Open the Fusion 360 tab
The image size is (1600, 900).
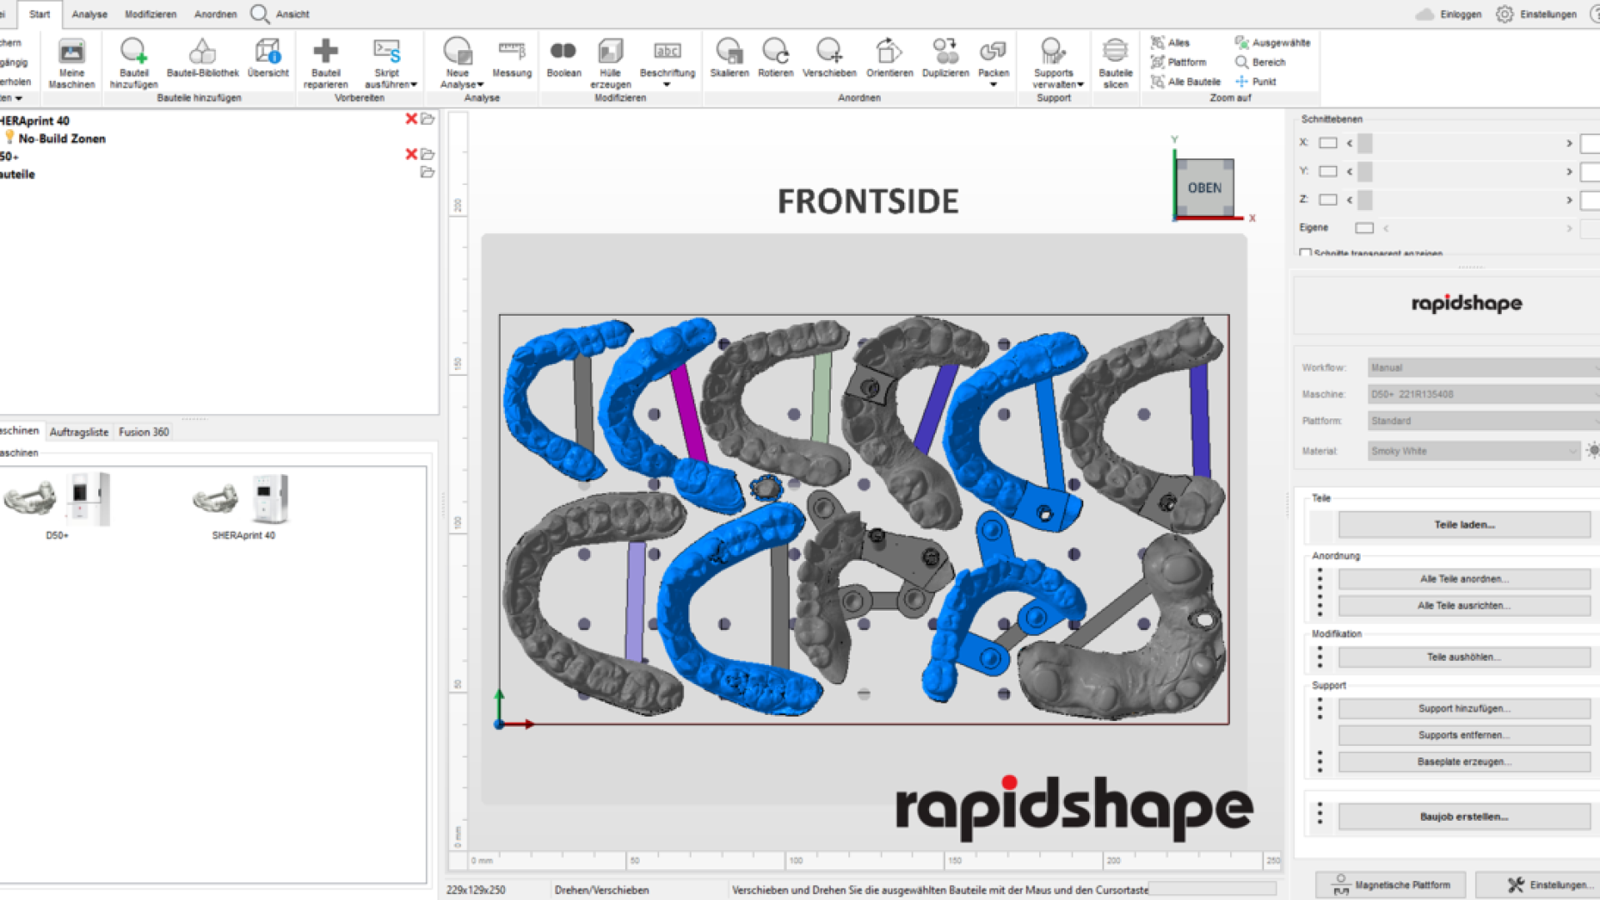coord(143,432)
